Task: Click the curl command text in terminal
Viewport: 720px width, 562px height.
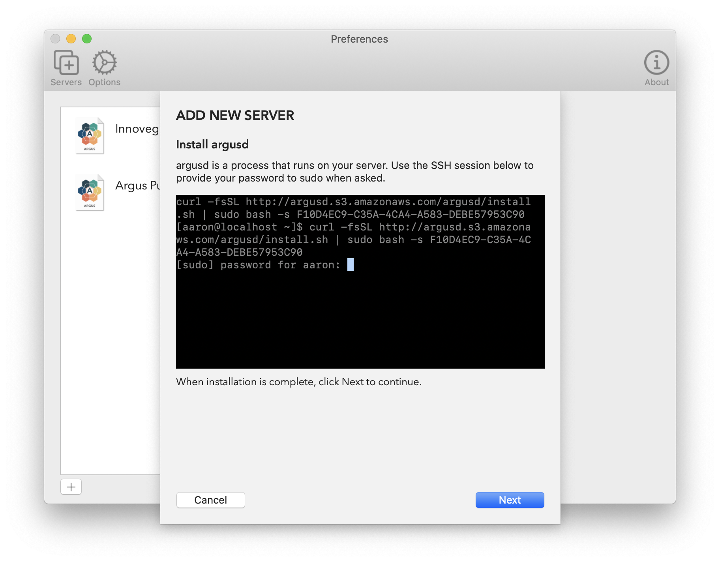Action: point(353,208)
